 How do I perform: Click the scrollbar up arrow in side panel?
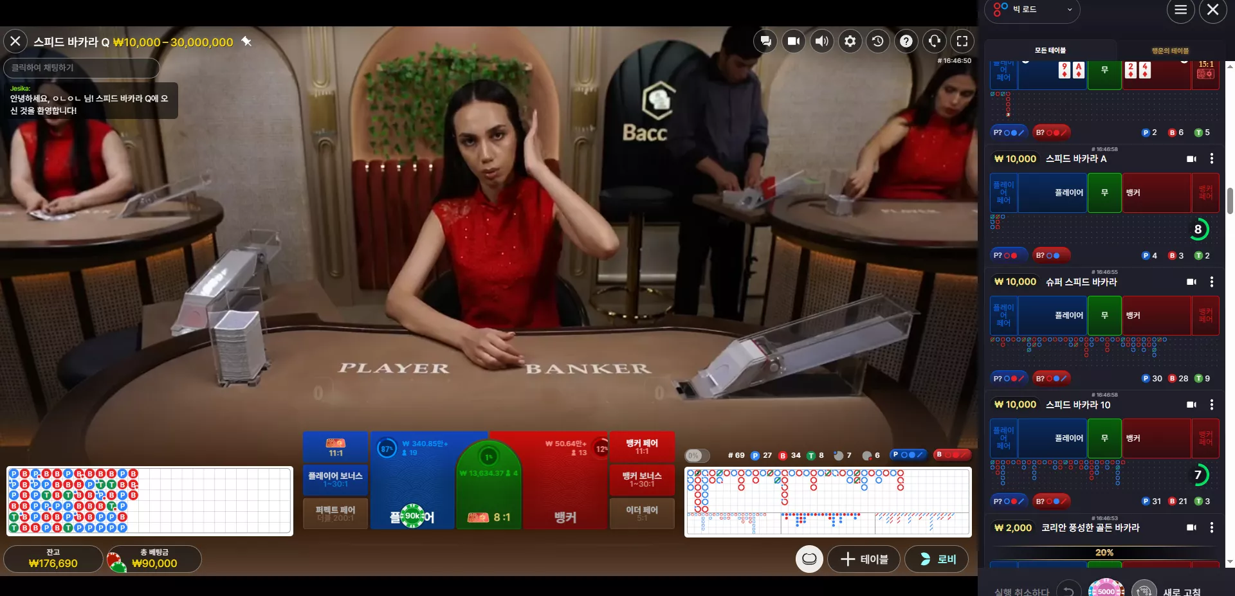1230,65
